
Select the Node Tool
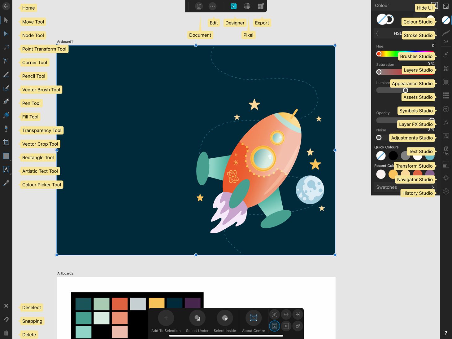[6, 34]
